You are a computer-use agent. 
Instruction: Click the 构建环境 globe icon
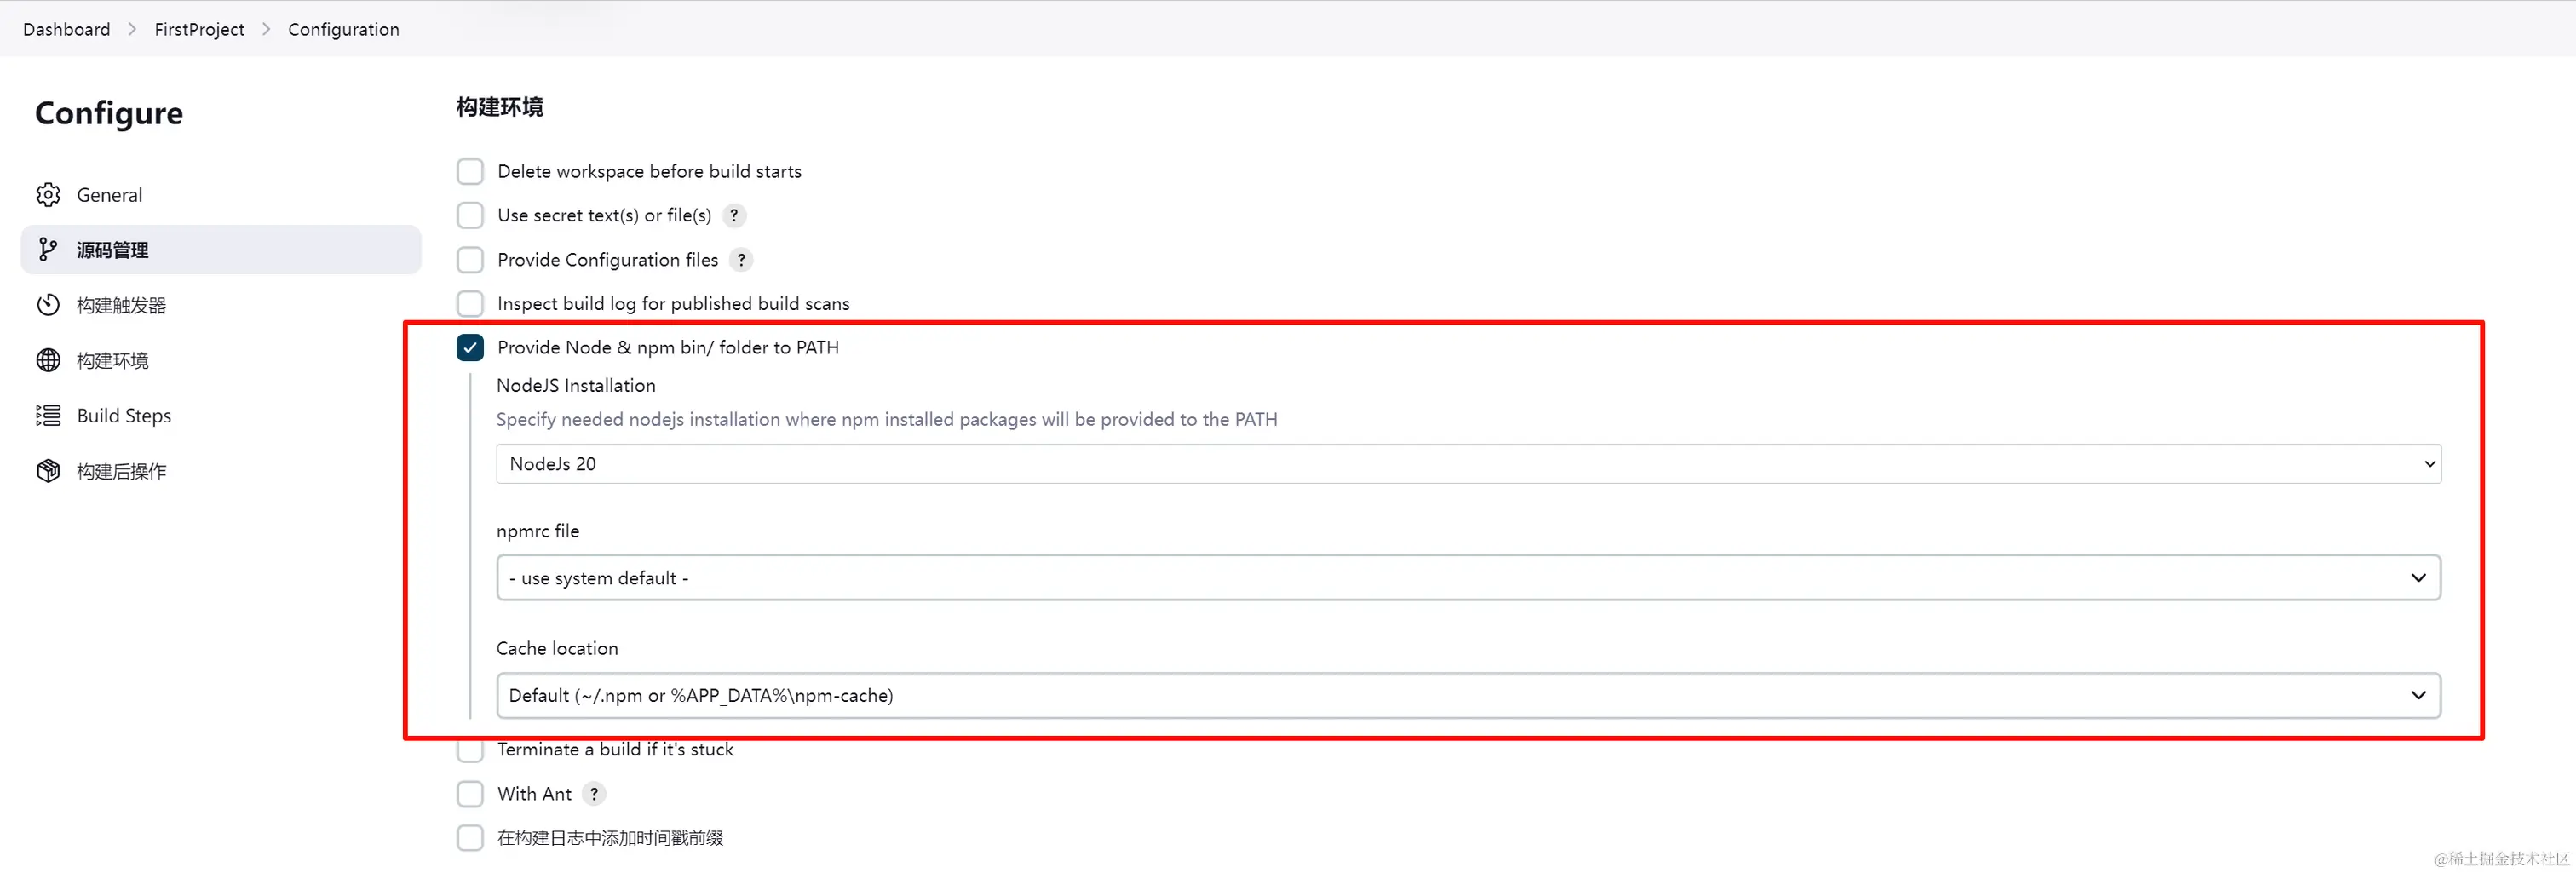[x=48, y=360]
